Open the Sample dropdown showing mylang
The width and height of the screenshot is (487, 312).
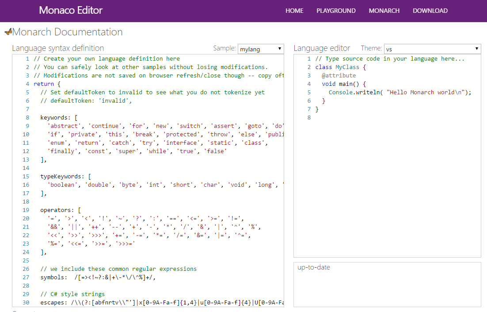click(x=261, y=49)
